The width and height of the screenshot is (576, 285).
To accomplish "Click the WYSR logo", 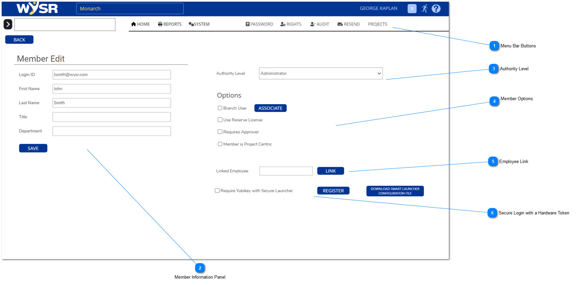I will [x=37, y=8].
